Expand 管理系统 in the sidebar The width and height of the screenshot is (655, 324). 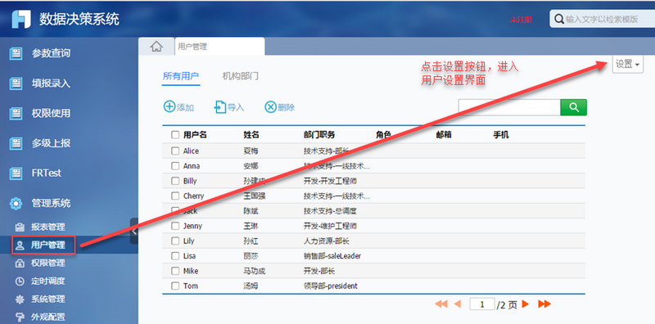point(51,204)
